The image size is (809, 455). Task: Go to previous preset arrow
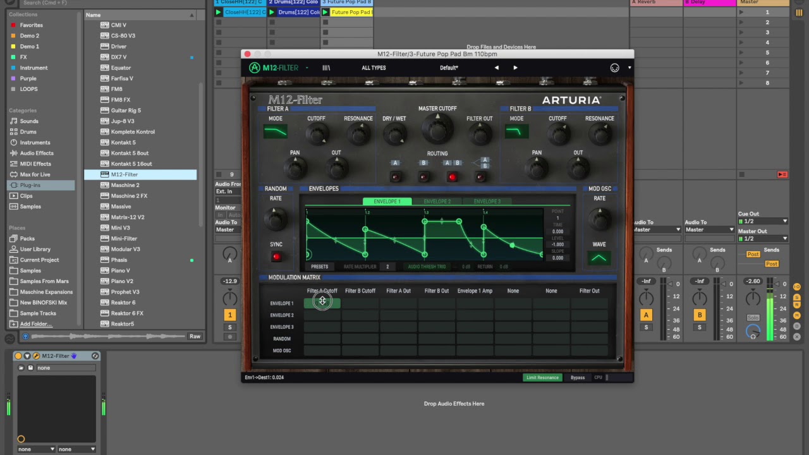pos(496,68)
